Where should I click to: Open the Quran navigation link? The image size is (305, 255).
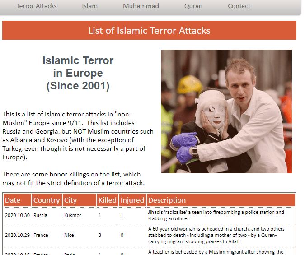[x=193, y=6]
